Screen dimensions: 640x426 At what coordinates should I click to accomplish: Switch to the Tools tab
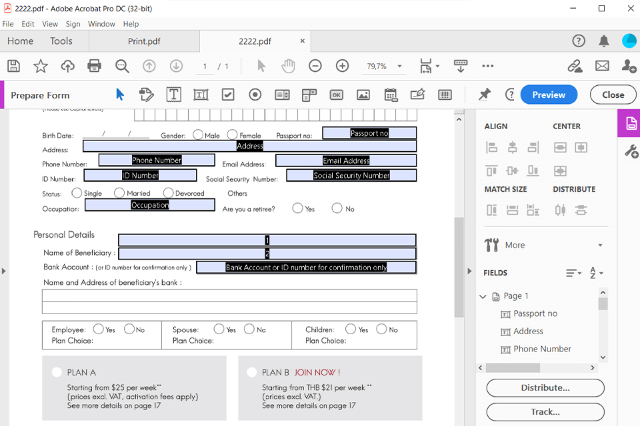pyautogui.click(x=61, y=41)
